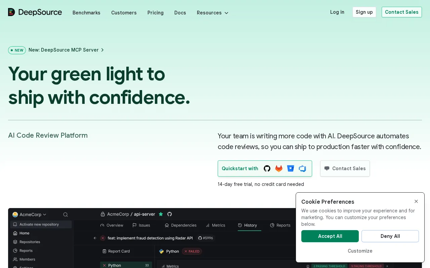Click the red failed icon beside commit title
The height and width of the screenshot is (268, 430).
(103, 238)
